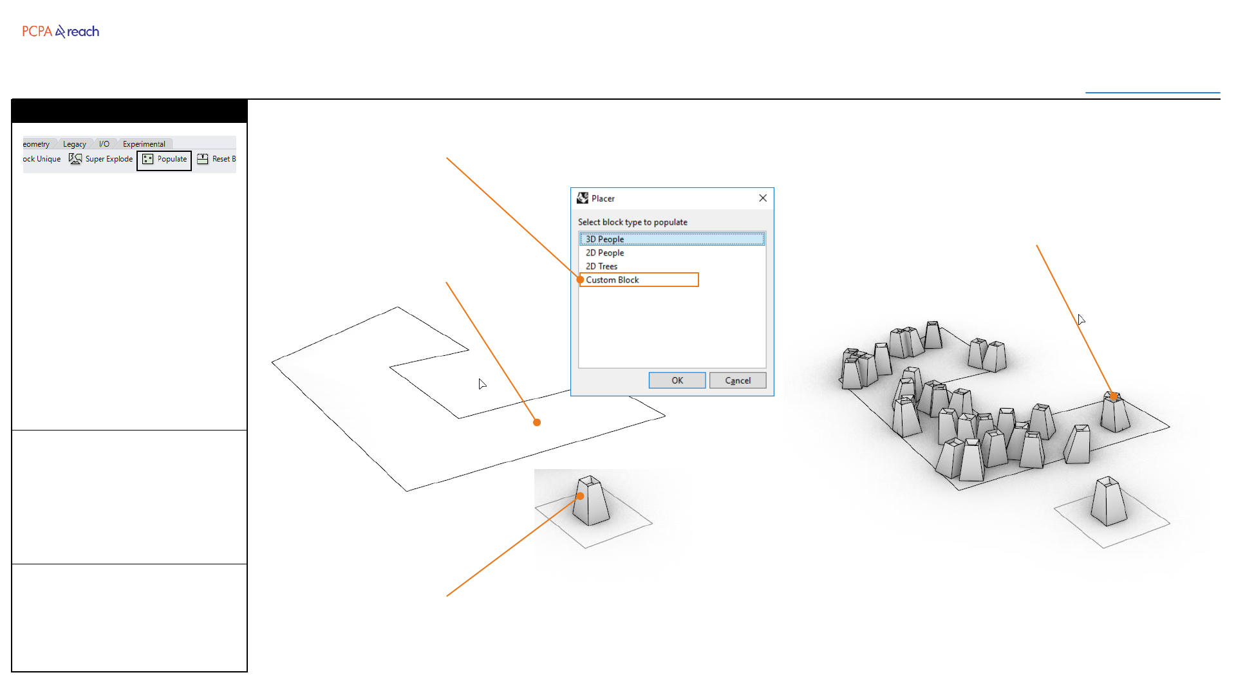Select the Geometry tab

pyautogui.click(x=37, y=144)
